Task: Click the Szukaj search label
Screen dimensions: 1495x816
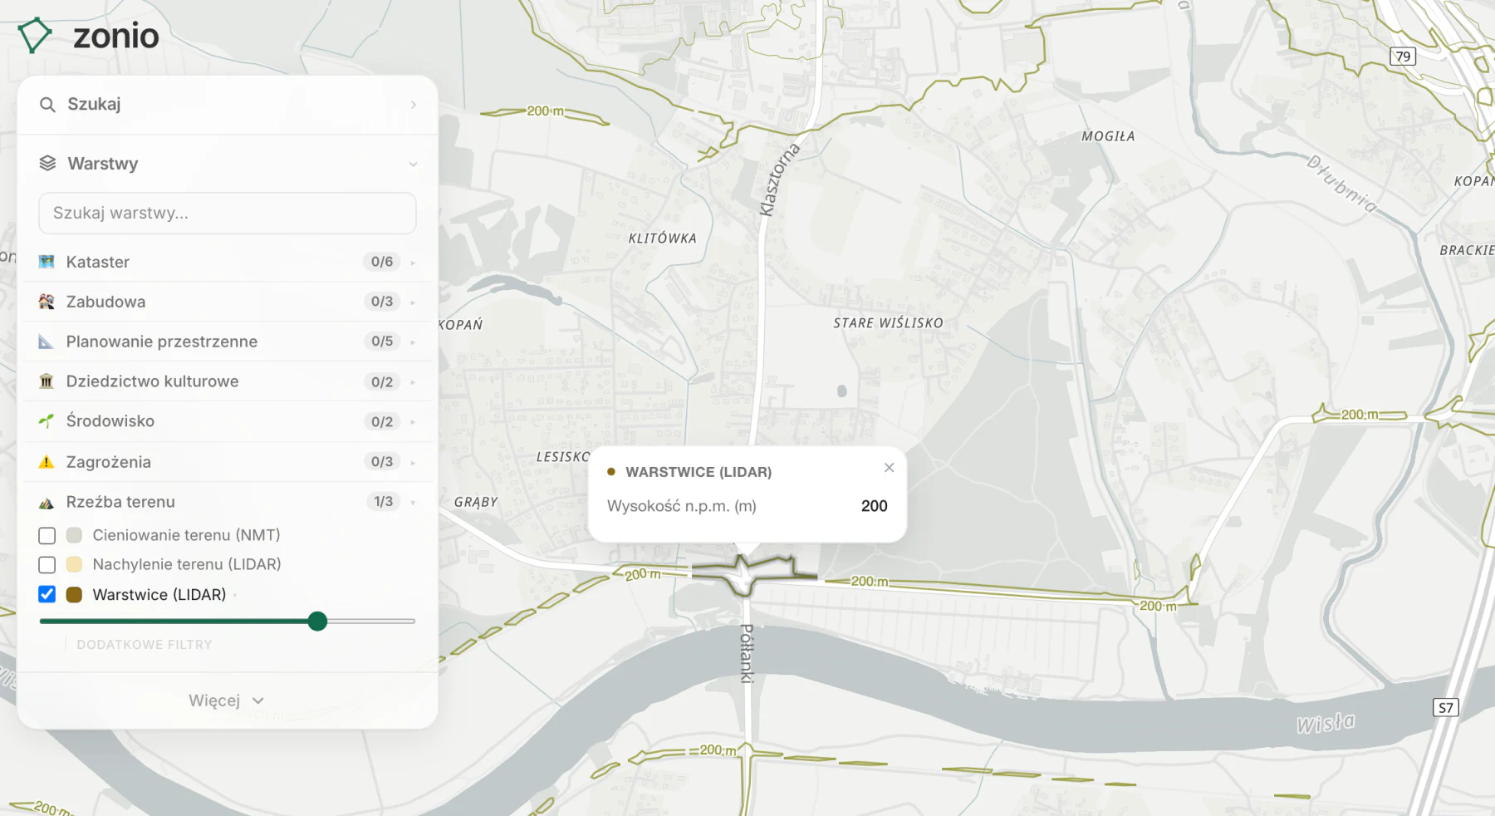Action: click(94, 104)
